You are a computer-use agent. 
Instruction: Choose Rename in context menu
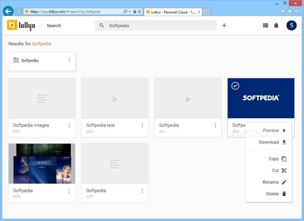coord(269,182)
